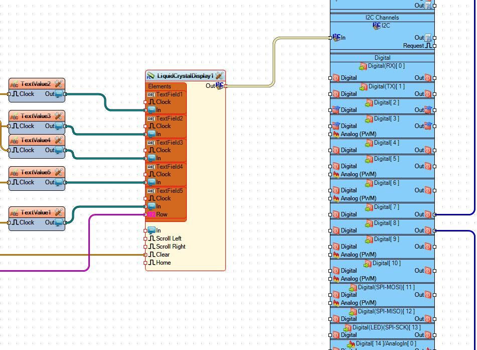Select TextField1 Clock pin
The image size is (477, 350).
point(152,102)
